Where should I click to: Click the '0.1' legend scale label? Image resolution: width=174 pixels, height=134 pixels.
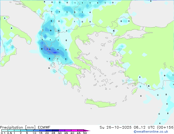coord(3,133)
